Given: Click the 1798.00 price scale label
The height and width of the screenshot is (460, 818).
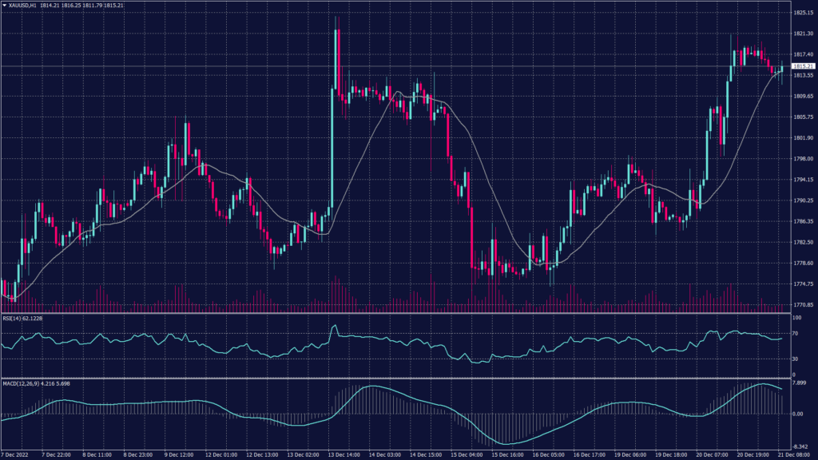Looking at the screenshot, I should (802, 159).
